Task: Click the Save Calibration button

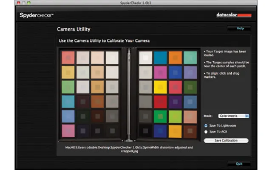Action: (226, 141)
